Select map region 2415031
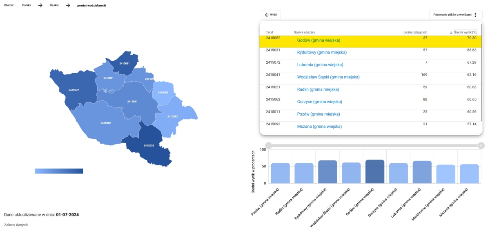Viewport: 490px width, 229px height. (x=124, y=64)
